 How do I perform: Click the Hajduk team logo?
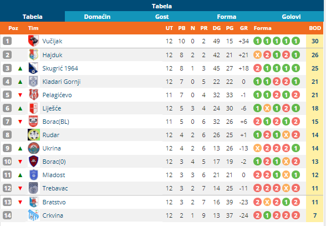33,55
